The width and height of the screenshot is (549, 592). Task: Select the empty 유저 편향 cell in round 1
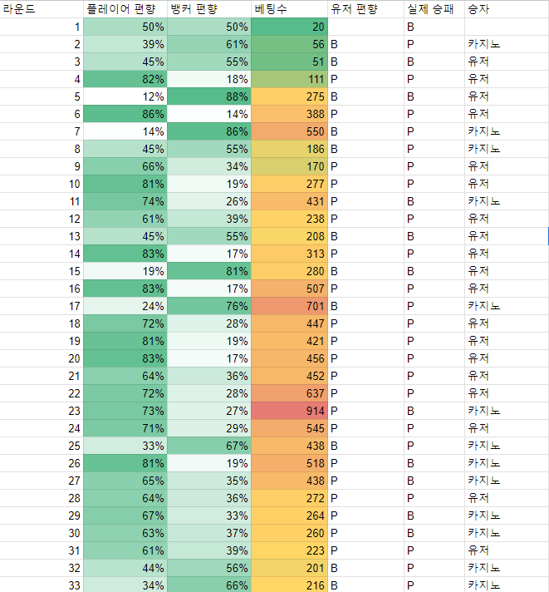tap(366, 27)
